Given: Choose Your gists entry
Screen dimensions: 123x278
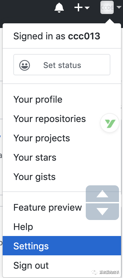Looking at the screenshot, I should [35, 177].
